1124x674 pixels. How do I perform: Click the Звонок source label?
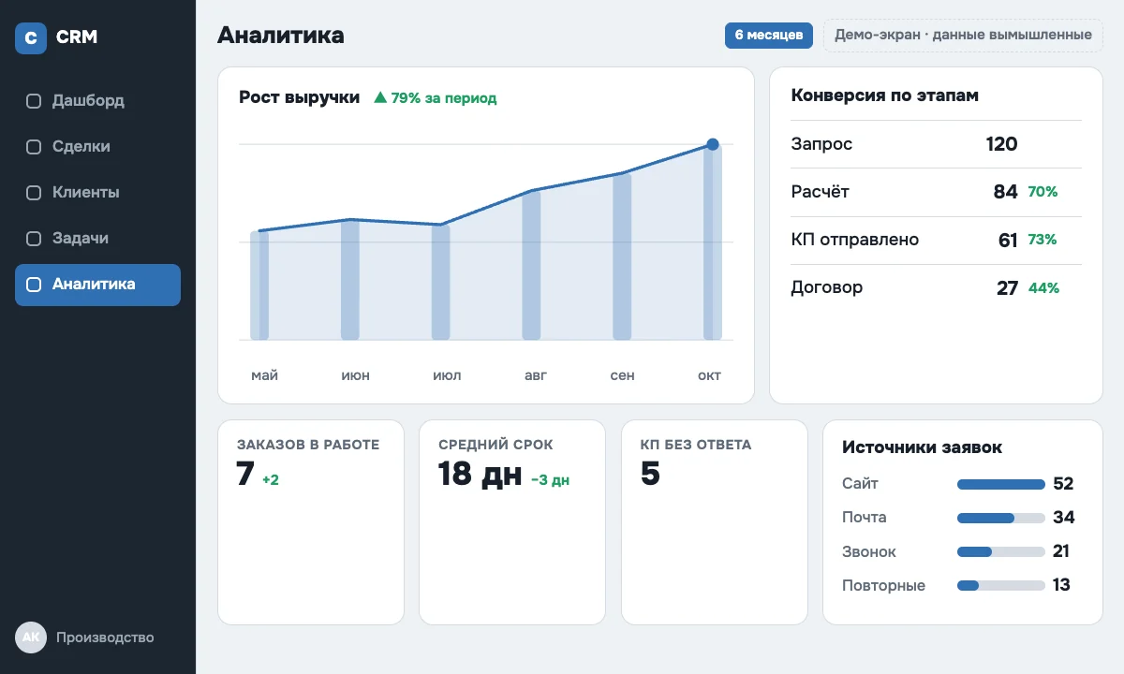[x=869, y=551]
